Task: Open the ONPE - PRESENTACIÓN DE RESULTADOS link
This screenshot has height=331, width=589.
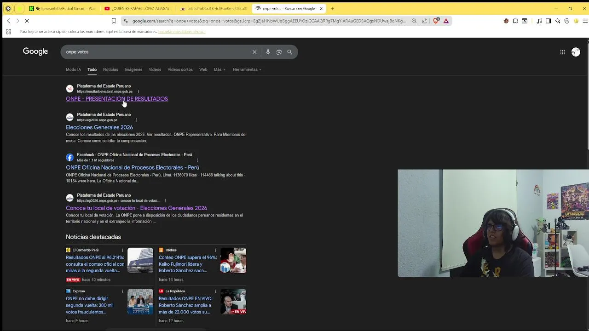Action: [x=117, y=99]
